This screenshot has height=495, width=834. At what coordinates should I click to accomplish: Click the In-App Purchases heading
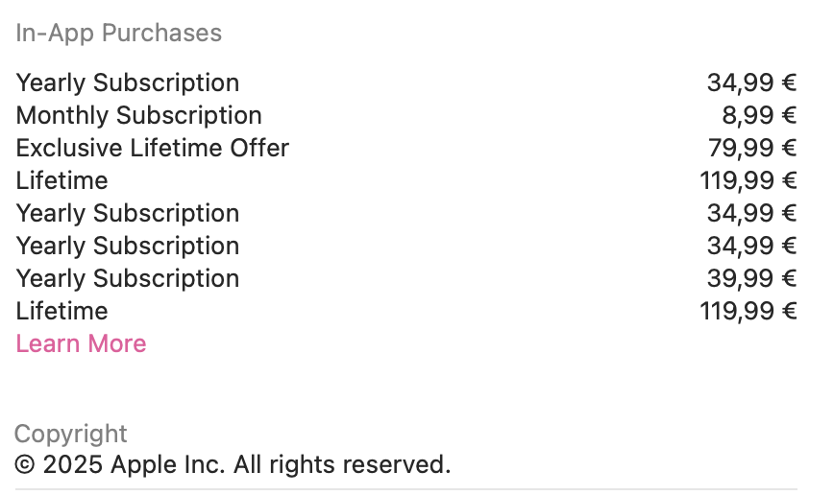tap(118, 33)
